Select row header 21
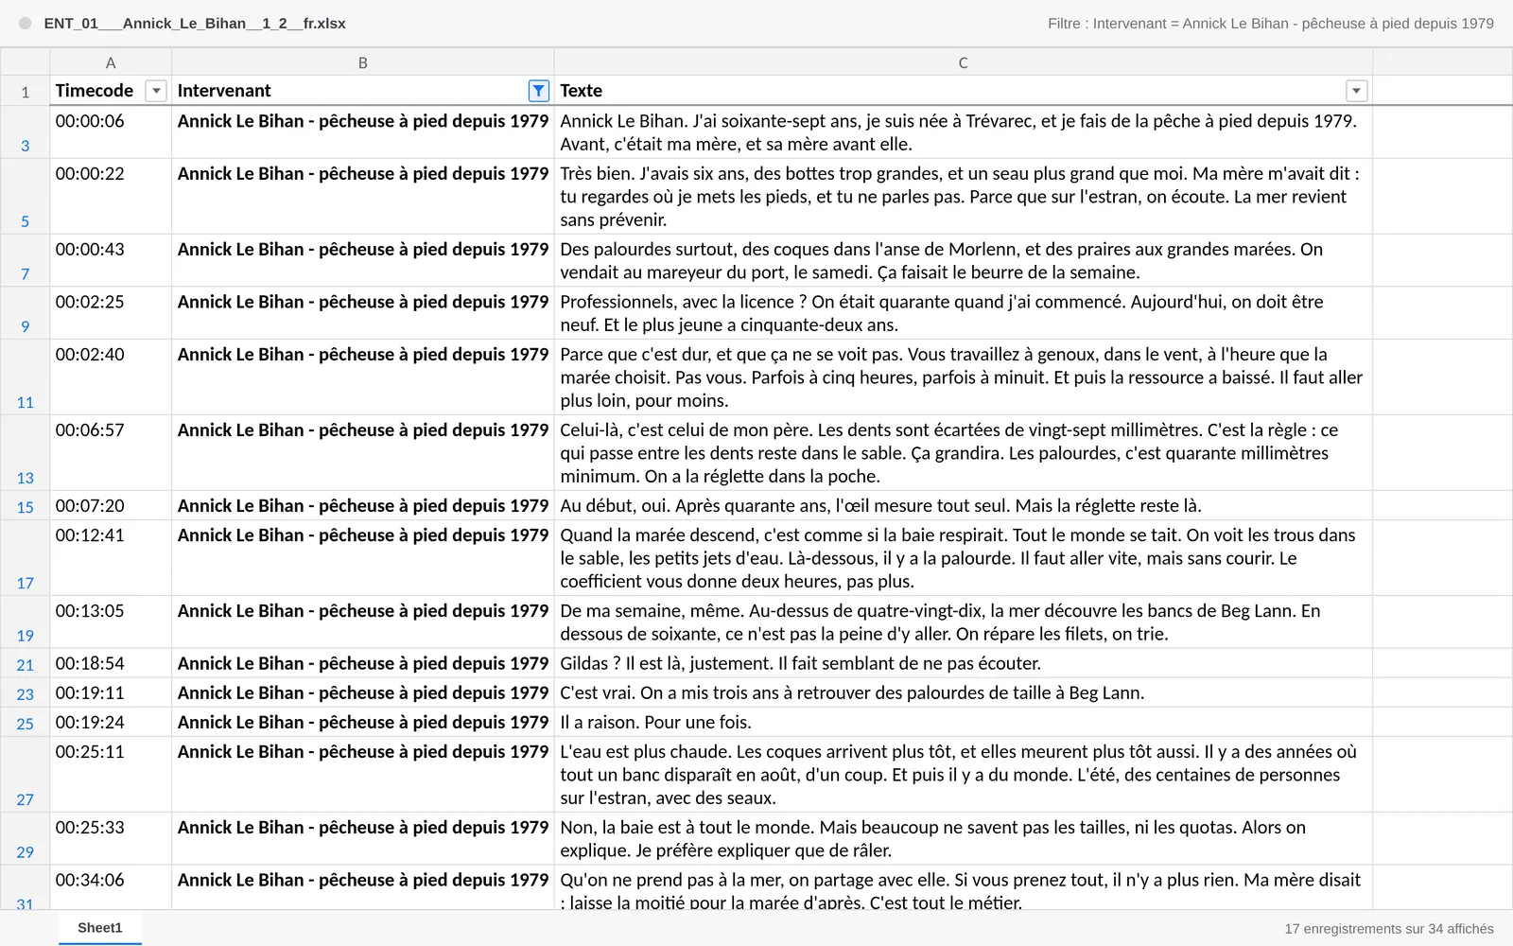This screenshot has height=946, width=1513. 26,663
